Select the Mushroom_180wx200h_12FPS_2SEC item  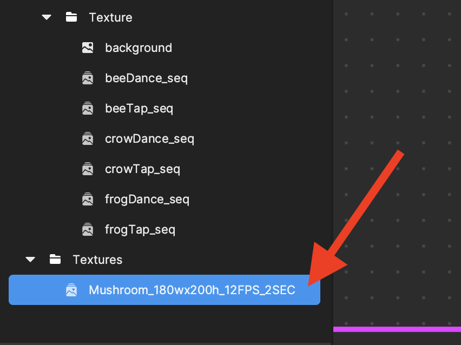192,290
